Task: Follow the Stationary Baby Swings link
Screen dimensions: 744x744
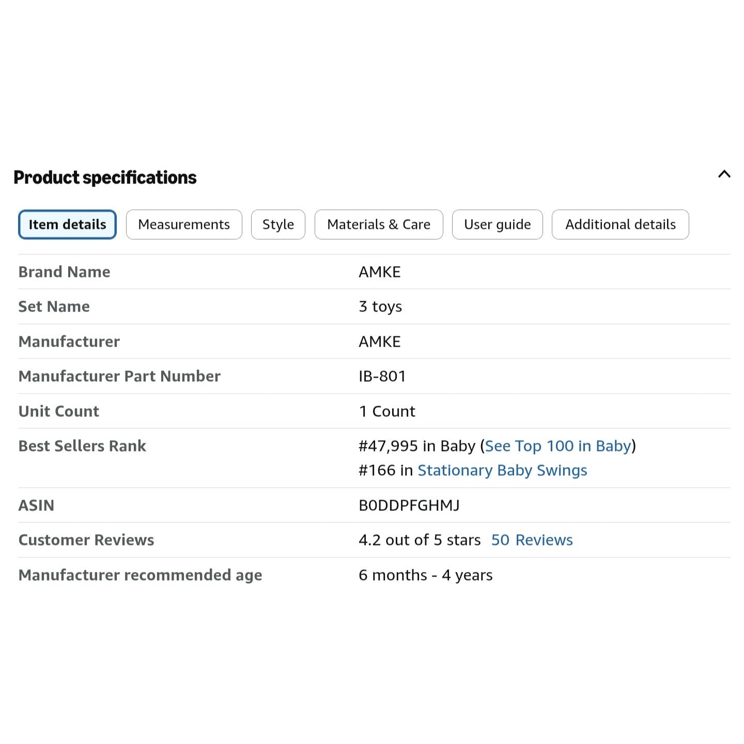Action: [x=502, y=470]
